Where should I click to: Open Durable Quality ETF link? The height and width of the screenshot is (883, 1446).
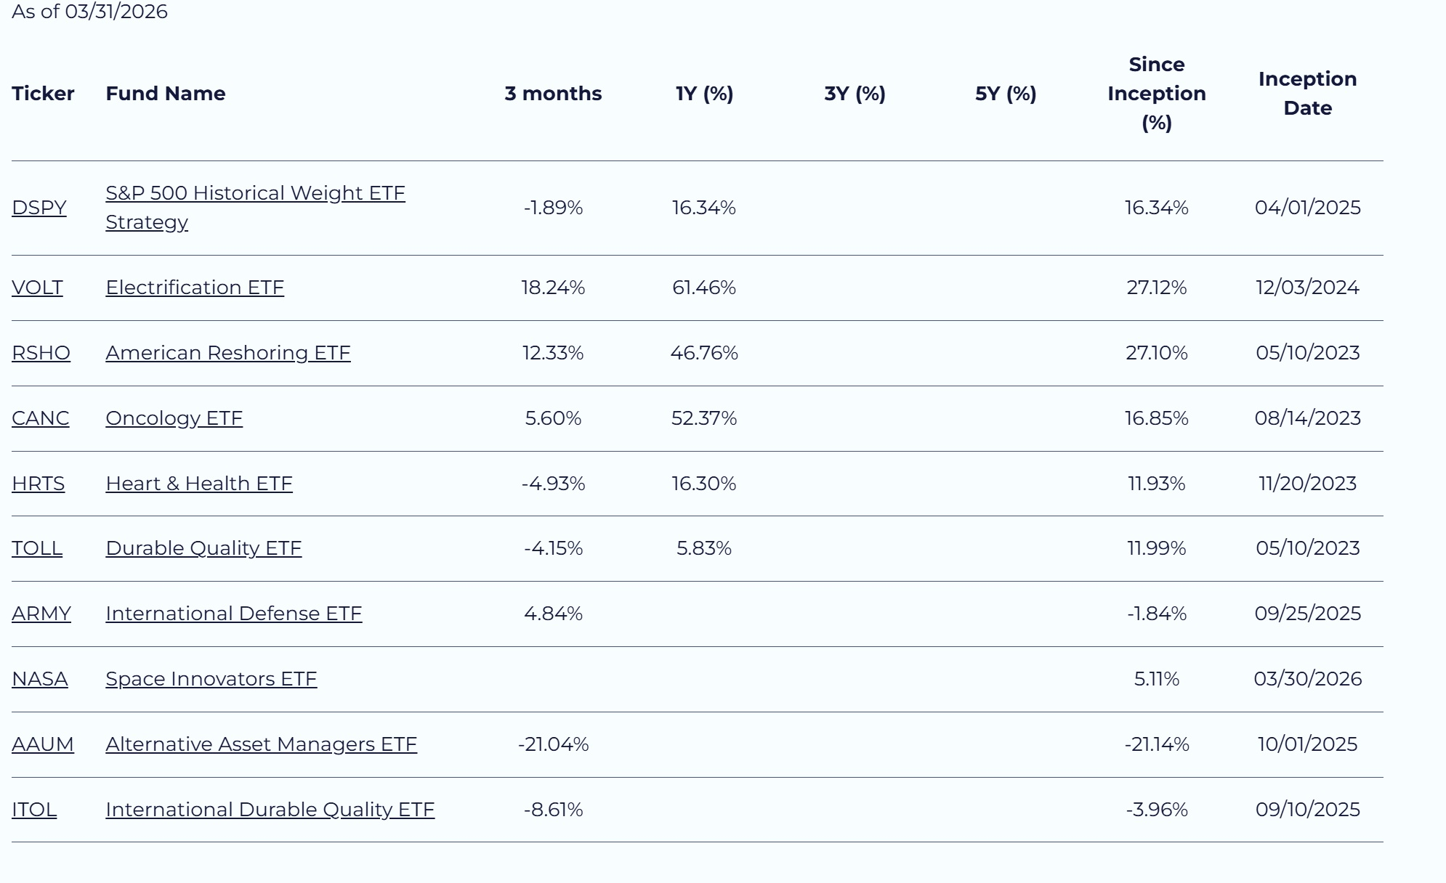pos(203,548)
